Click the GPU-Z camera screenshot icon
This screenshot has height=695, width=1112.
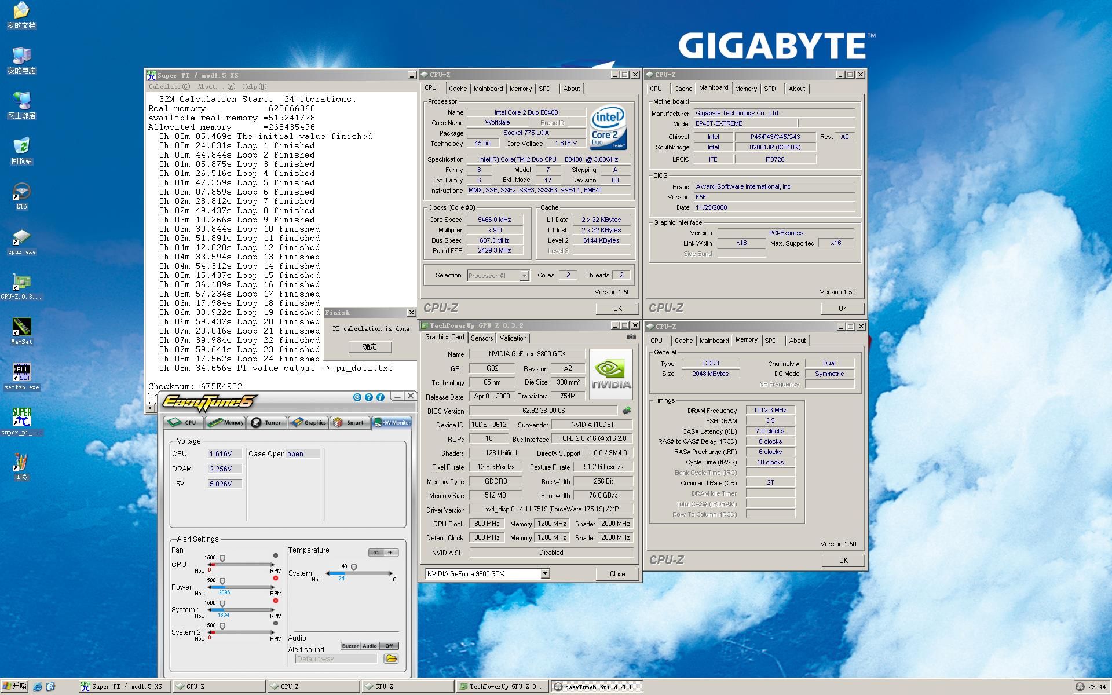631,337
